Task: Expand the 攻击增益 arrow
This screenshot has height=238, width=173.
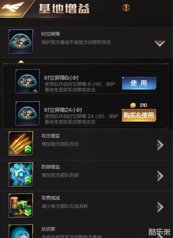Action: (x=160, y=145)
